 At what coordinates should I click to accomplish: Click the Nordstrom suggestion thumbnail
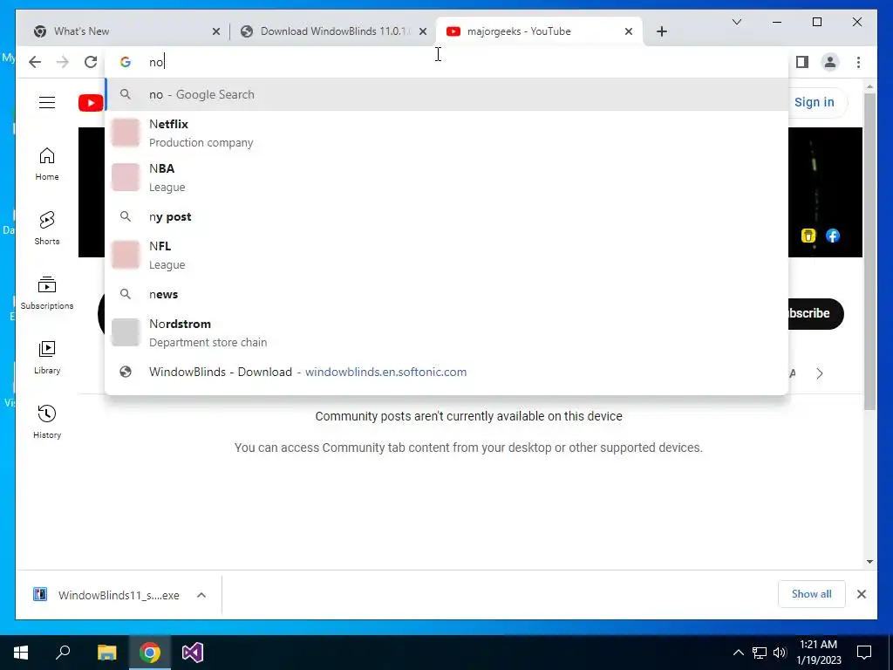[x=126, y=332]
